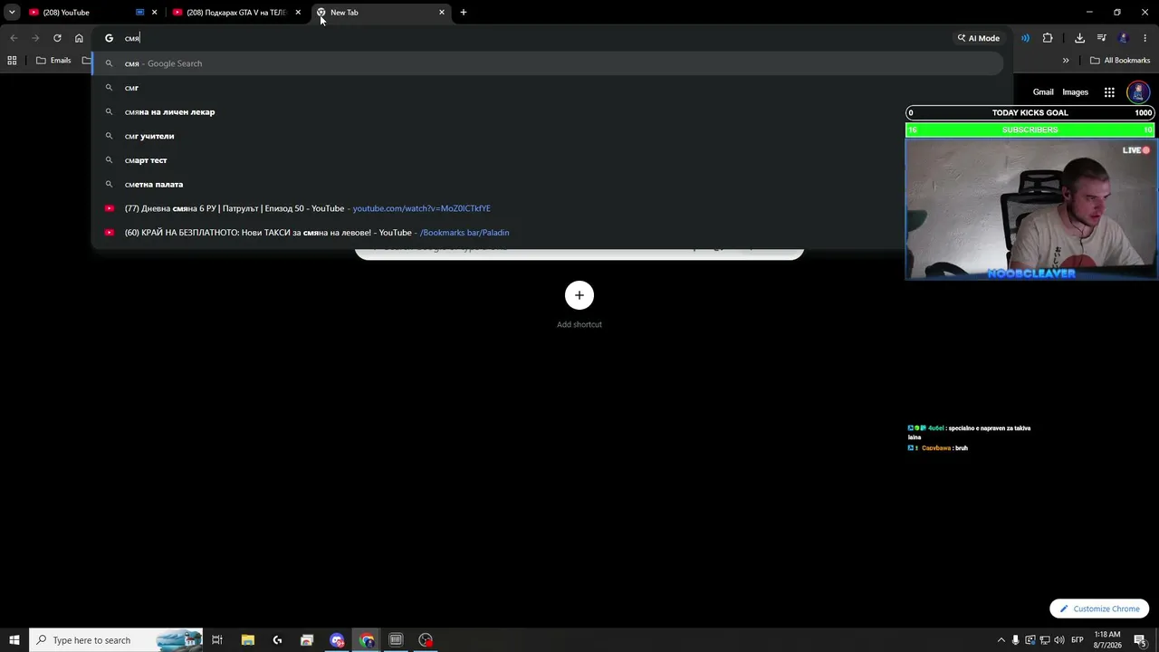The height and width of the screenshot is (652, 1159).
Task: Navigate back with the back arrow
Action: pos(14,38)
